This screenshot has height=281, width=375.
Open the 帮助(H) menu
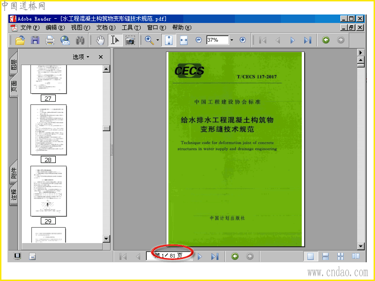[x=182, y=28]
